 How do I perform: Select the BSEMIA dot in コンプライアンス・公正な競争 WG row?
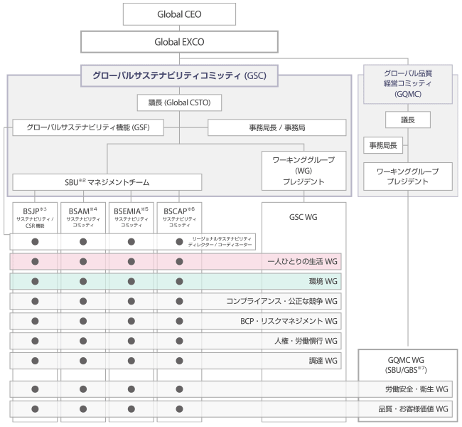tap(131, 301)
